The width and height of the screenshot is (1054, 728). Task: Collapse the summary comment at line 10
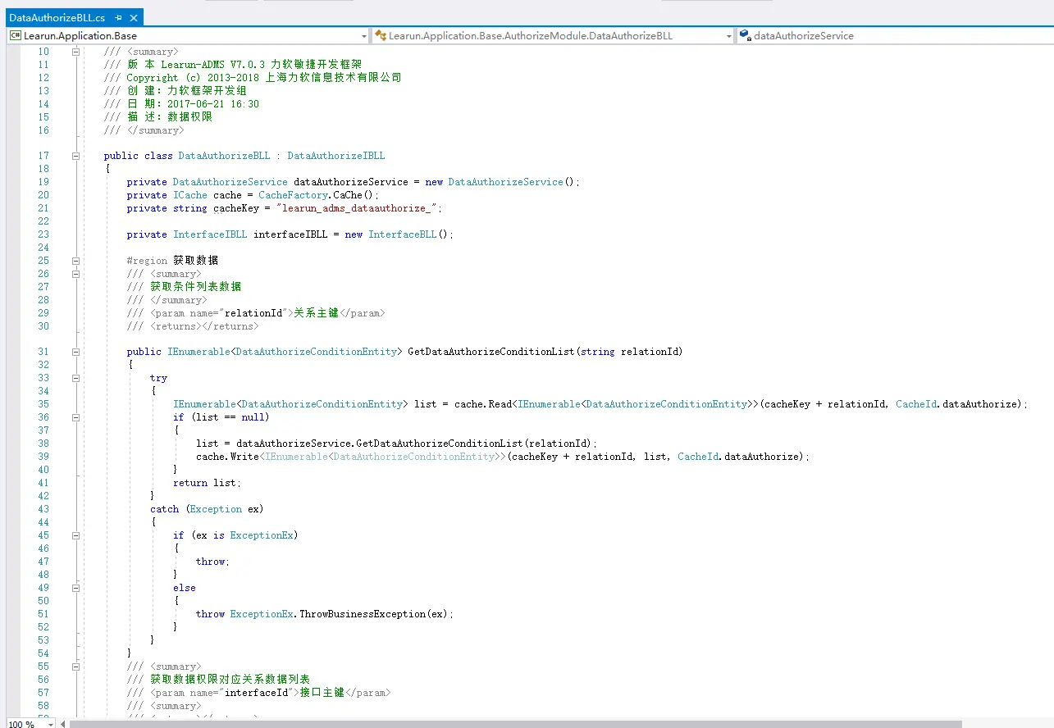pos(75,52)
